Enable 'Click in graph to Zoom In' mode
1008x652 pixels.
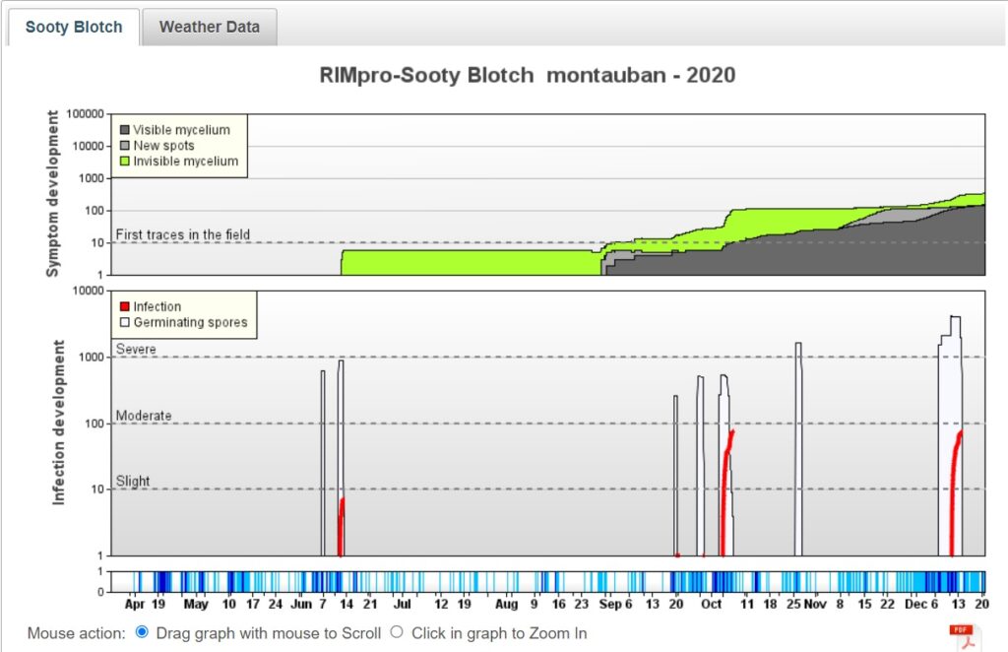pos(398,633)
